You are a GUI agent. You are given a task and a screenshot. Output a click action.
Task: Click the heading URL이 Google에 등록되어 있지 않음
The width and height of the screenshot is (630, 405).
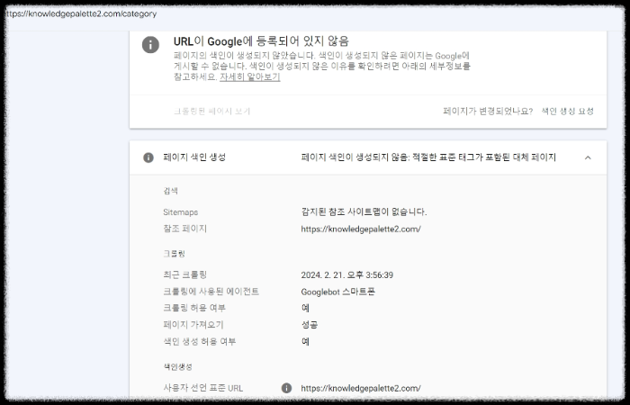pyautogui.click(x=261, y=41)
